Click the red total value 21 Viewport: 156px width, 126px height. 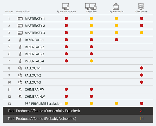[141, 111]
